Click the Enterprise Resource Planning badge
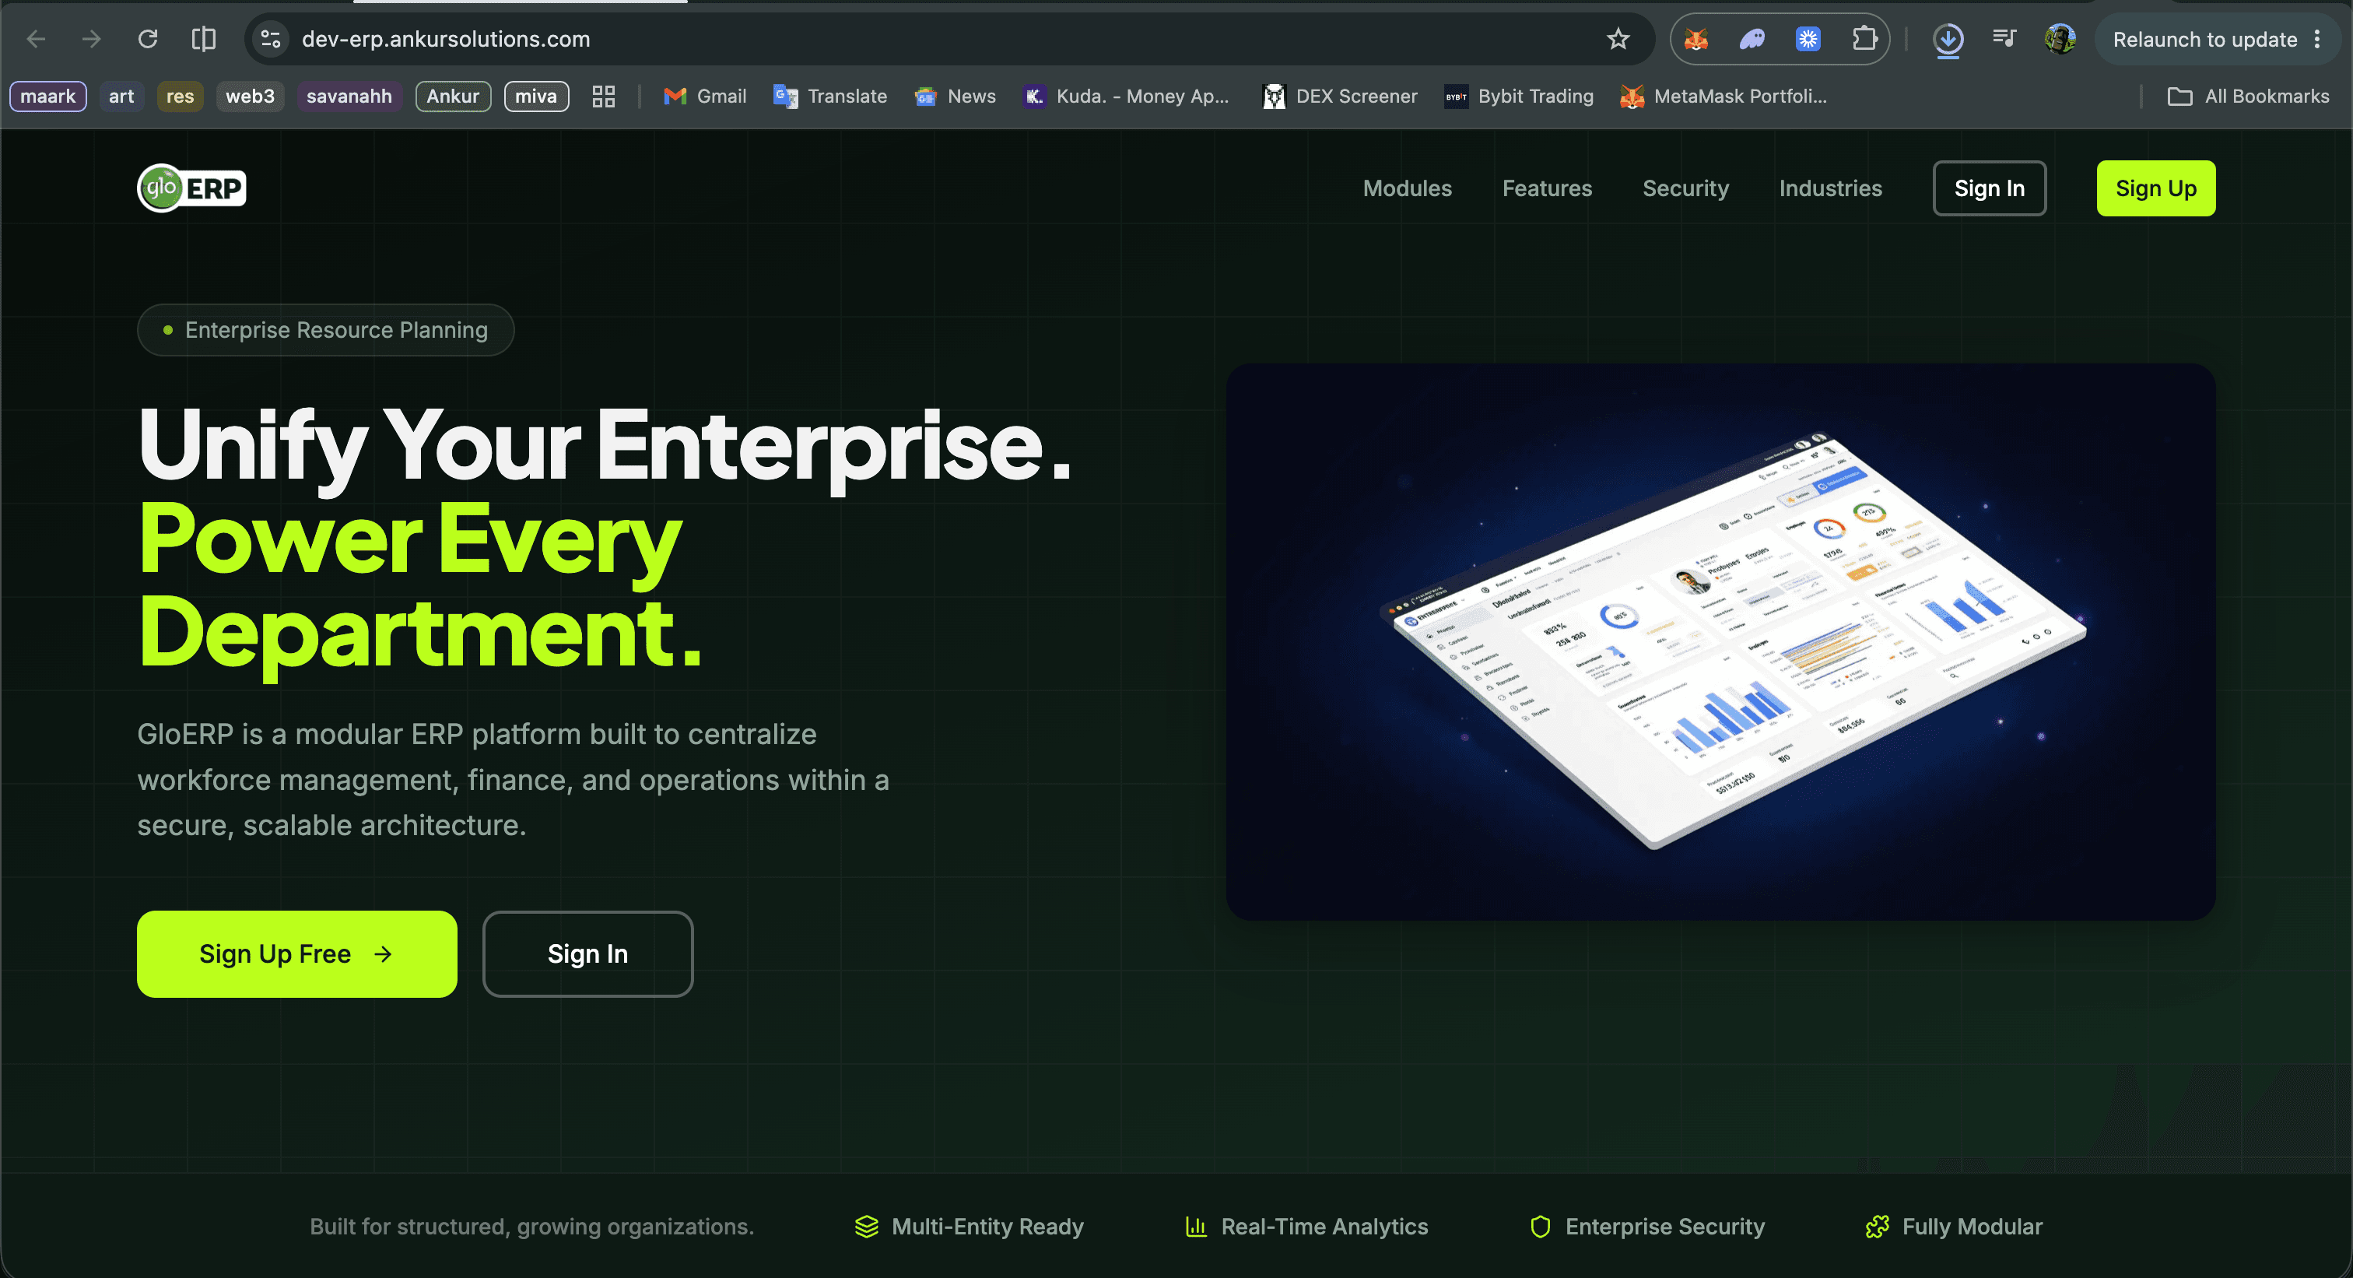The width and height of the screenshot is (2353, 1278). pos(325,330)
